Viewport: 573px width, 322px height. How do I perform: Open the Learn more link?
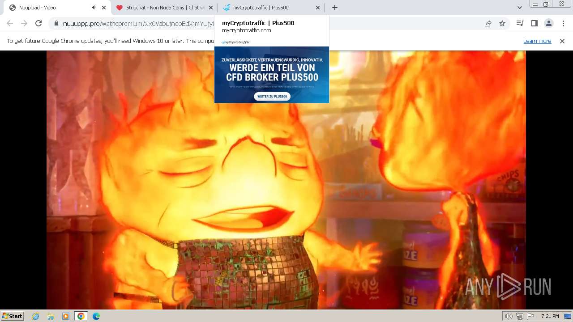[537, 41]
